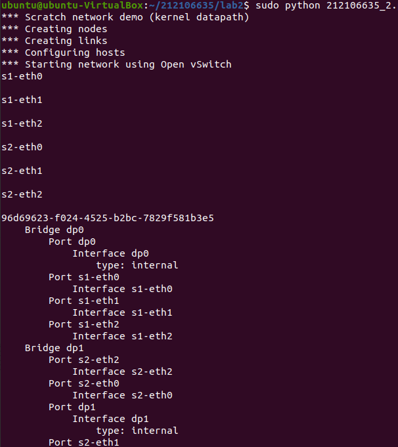Click the Interface s1-eth1 line
Viewport: 398px width, 447px height.
pyautogui.click(x=122, y=312)
